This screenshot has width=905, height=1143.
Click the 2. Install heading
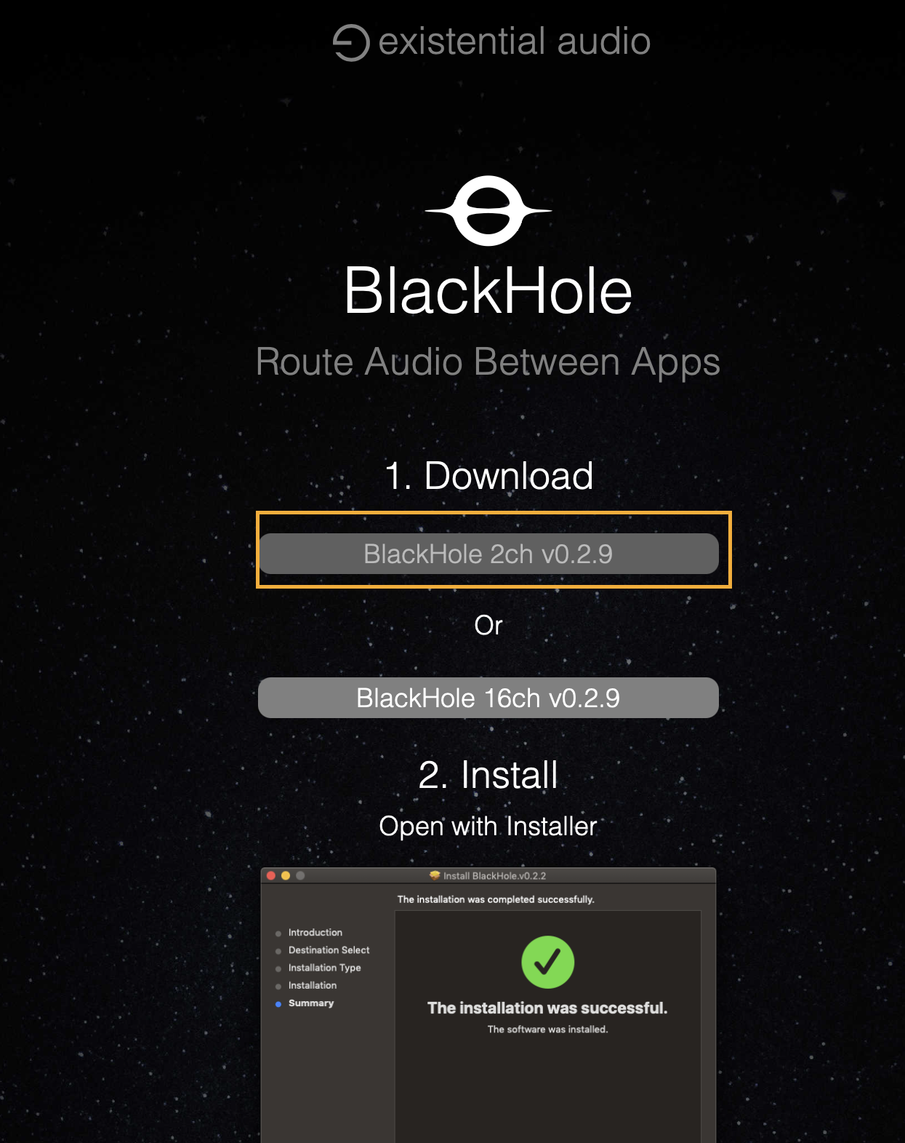point(488,775)
